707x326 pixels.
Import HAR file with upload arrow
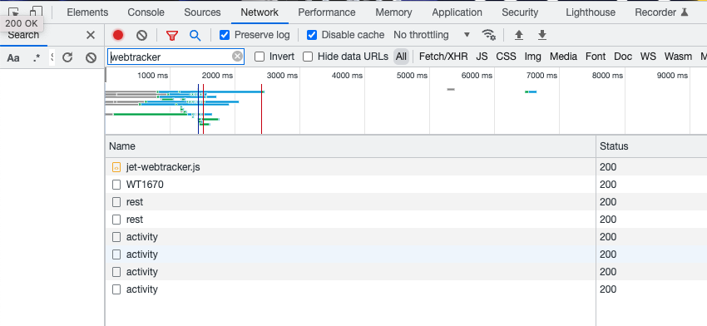(519, 35)
